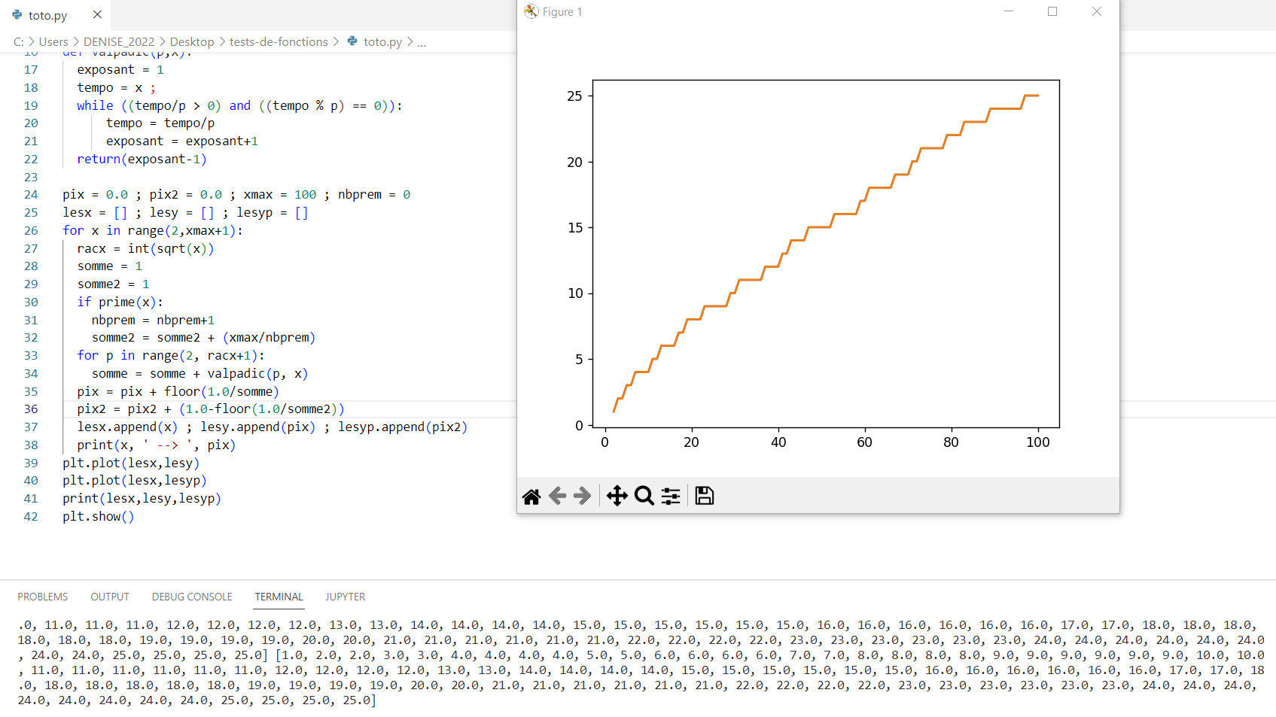Click the Home reset view icon
This screenshot has width=1276, height=717.
pyautogui.click(x=531, y=496)
